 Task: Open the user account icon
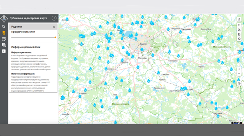239,19
